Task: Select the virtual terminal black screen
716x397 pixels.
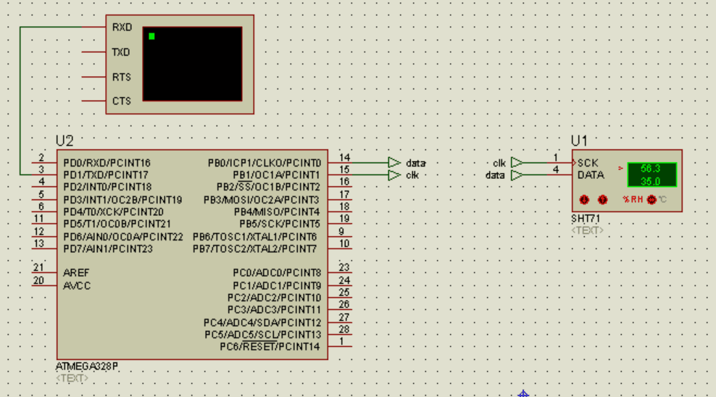Action: tap(192, 64)
